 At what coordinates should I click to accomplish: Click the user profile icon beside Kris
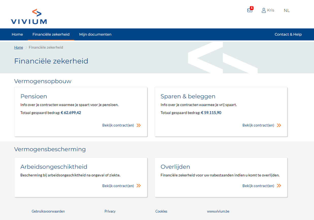point(264,10)
